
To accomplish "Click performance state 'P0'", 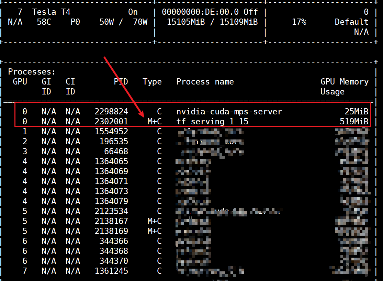I will pyautogui.click(x=75, y=22).
